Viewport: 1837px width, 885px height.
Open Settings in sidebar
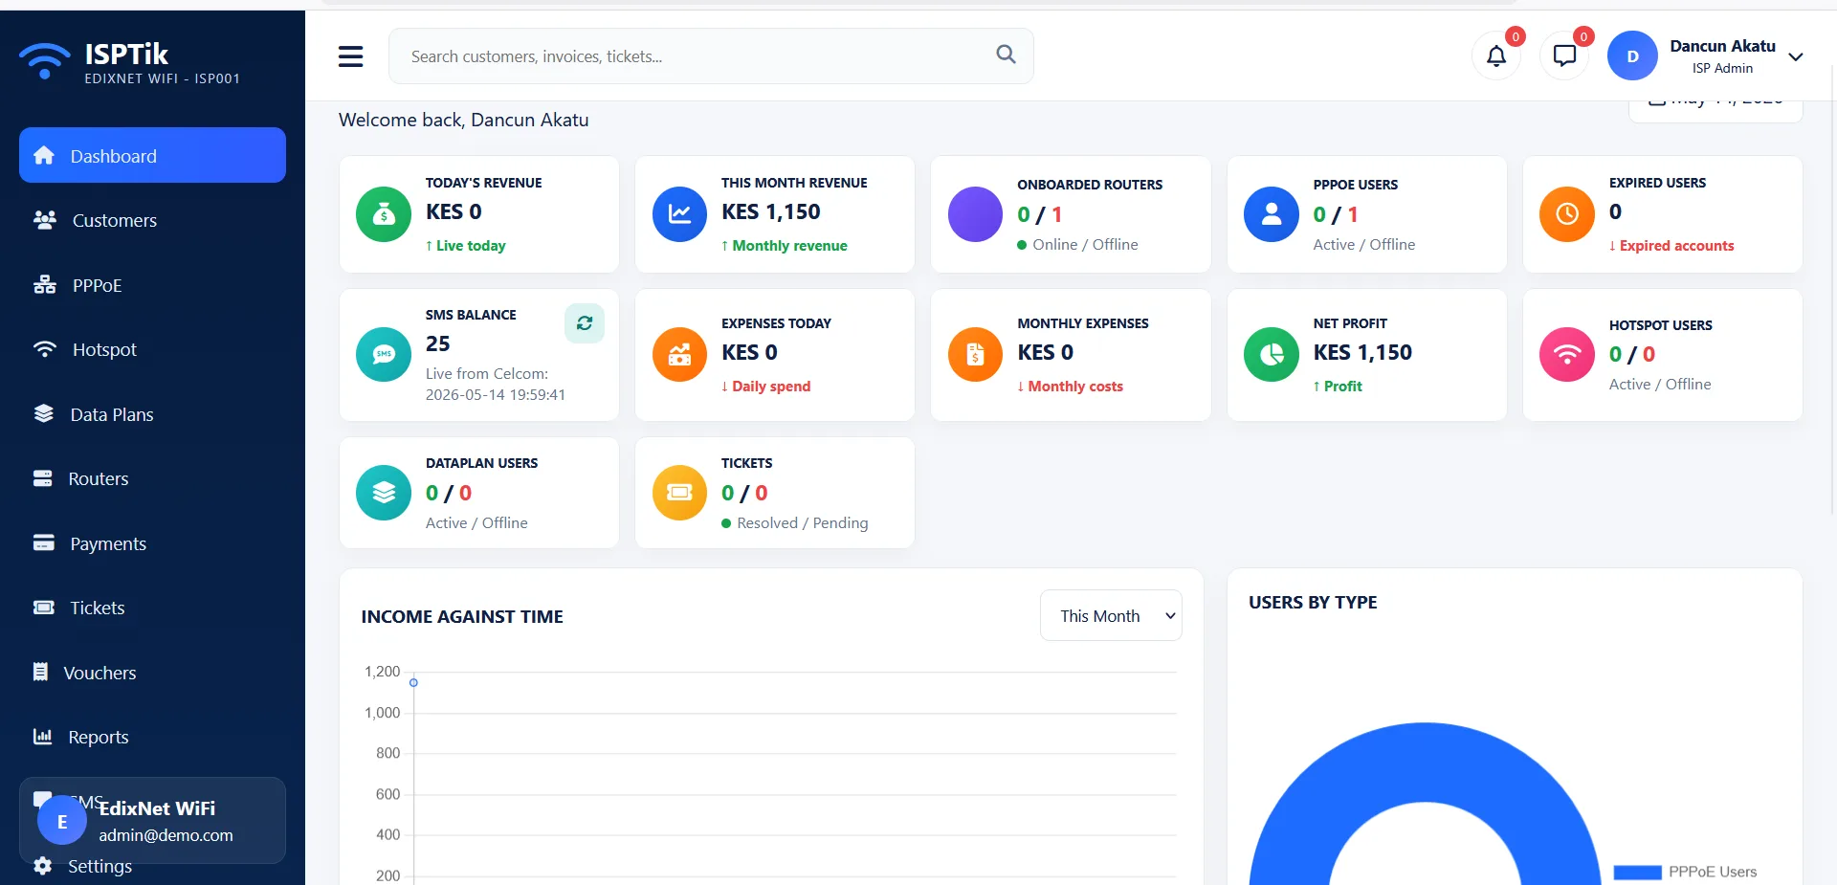pyautogui.click(x=152, y=866)
